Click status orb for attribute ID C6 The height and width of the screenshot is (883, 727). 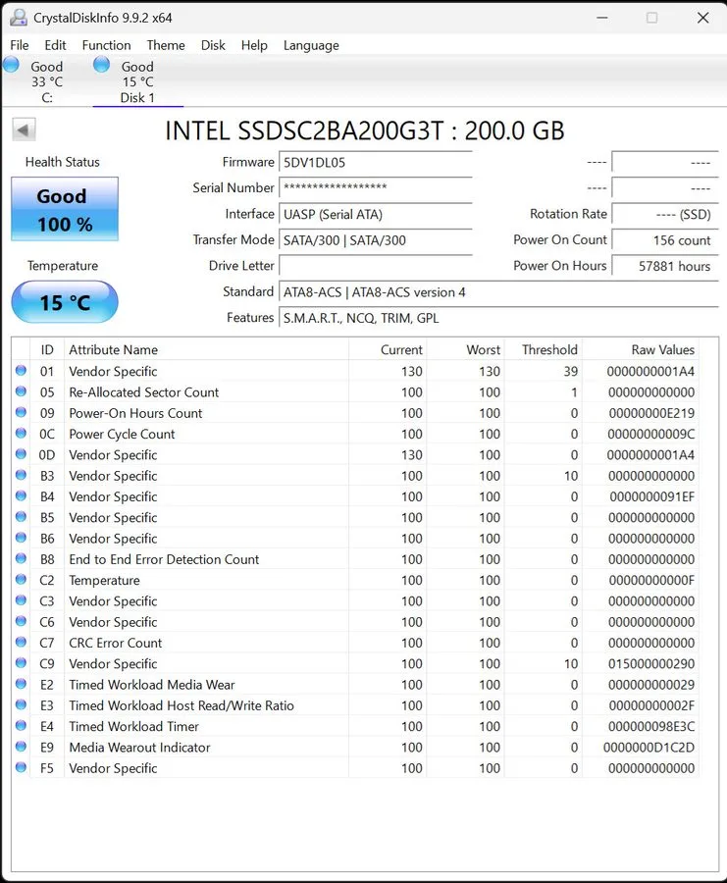(x=21, y=621)
